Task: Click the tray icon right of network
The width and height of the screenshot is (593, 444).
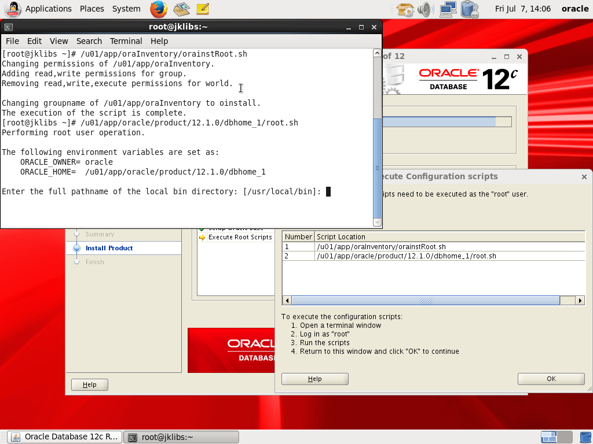Action: pyautogui.click(x=470, y=9)
